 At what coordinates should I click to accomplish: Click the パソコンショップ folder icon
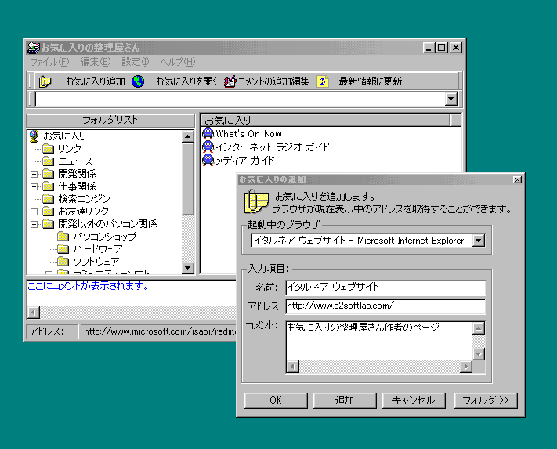point(63,236)
